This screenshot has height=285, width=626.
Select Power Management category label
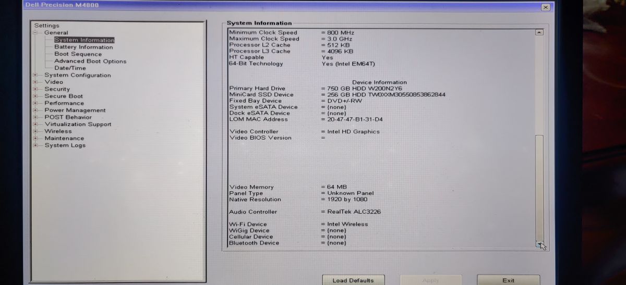(x=75, y=110)
